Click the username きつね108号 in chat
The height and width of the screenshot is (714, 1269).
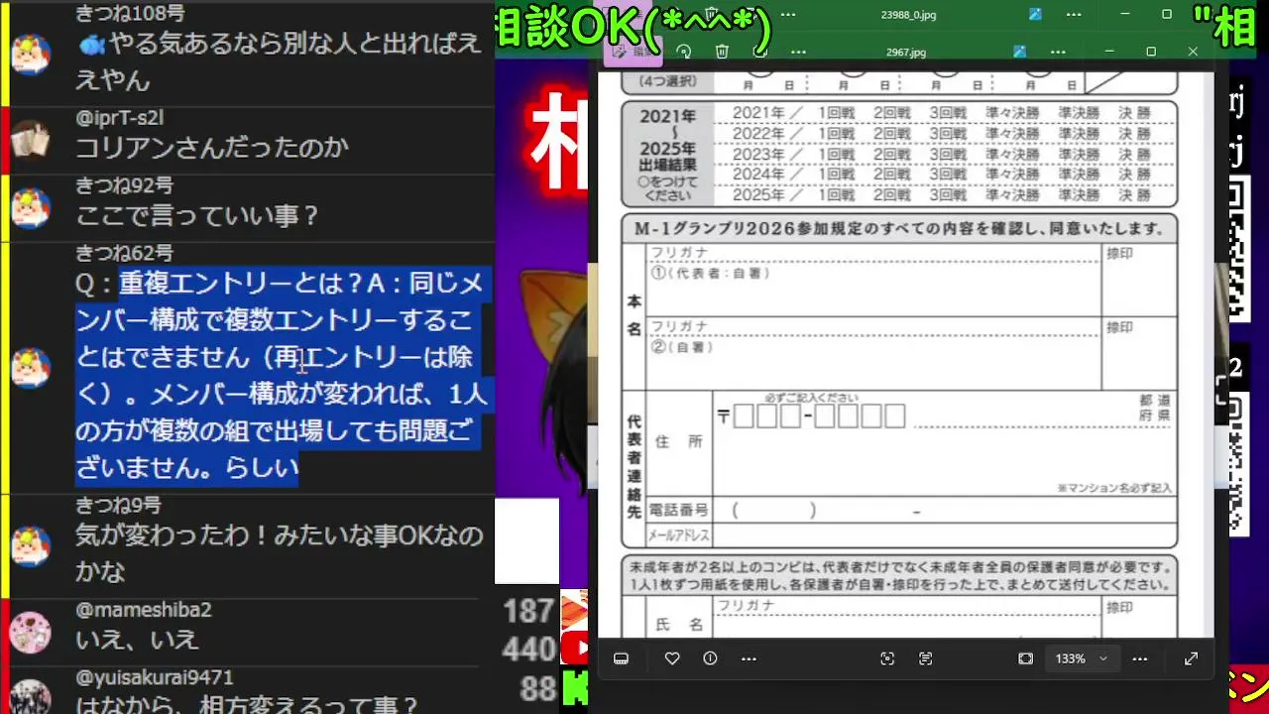tap(130, 13)
